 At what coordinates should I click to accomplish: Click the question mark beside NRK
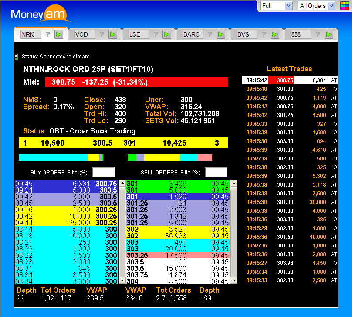click(x=48, y=34)
